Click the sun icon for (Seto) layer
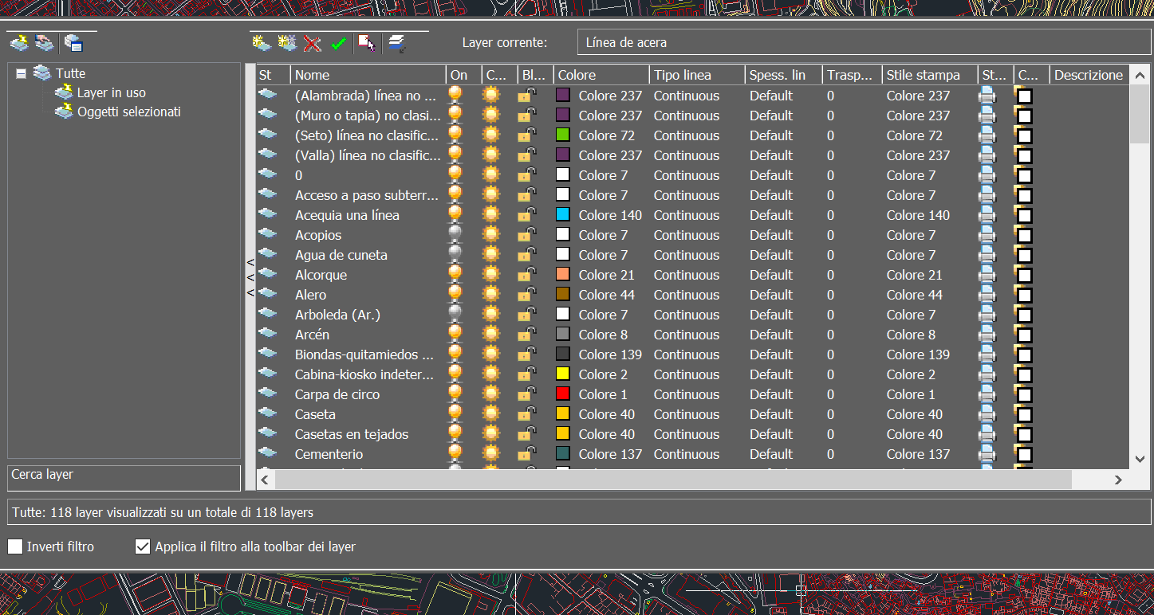 coord(491,135)
